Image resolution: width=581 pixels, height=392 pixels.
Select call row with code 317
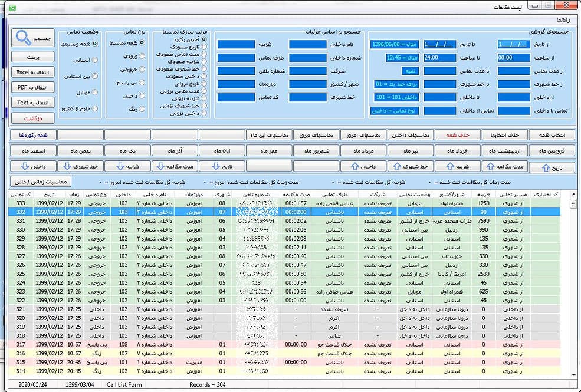point(284,345)
